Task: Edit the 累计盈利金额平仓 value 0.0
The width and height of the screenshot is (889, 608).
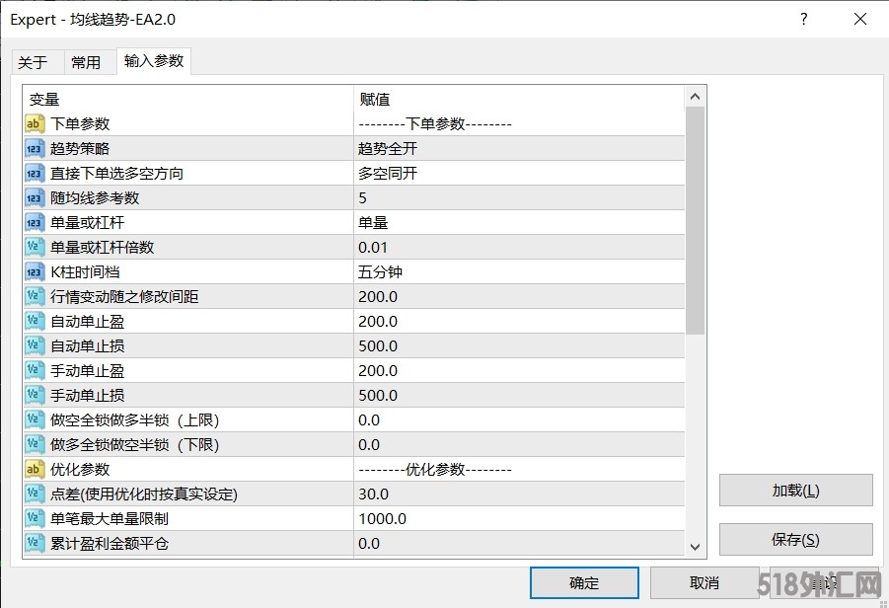Action: point(519,543)
